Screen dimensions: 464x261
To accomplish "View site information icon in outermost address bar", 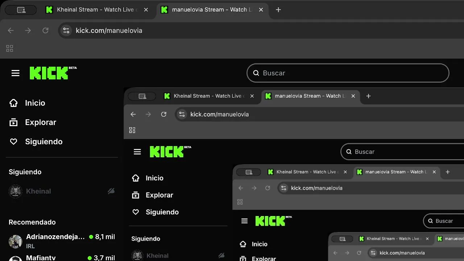I will (66, 30).
